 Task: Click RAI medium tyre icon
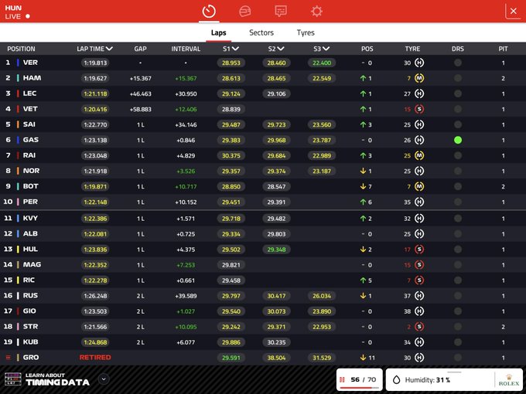click(x=419, y=155)
